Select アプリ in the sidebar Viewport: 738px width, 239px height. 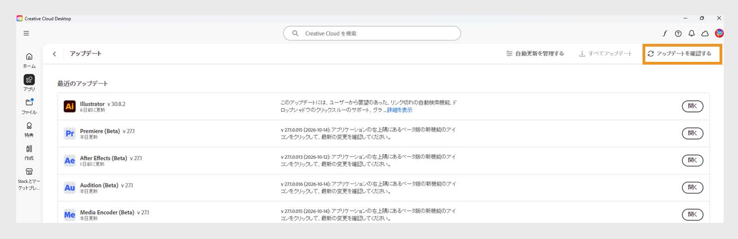pos(29,83)
